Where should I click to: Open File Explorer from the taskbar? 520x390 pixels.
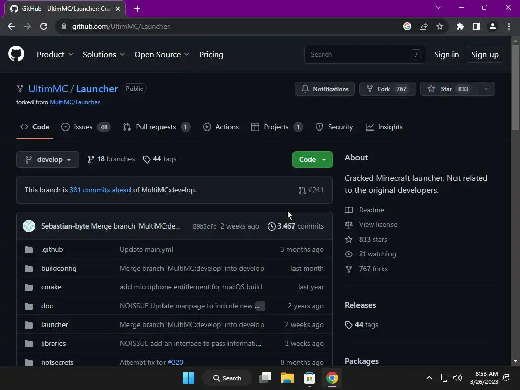point(287,378)
